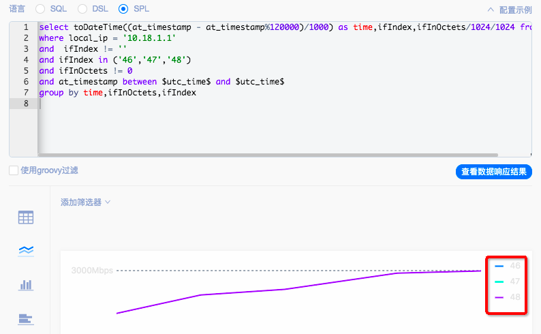541x334 pixels.
Task: Open the 添加筛选器 dropdown
Action: click(85, 202)
